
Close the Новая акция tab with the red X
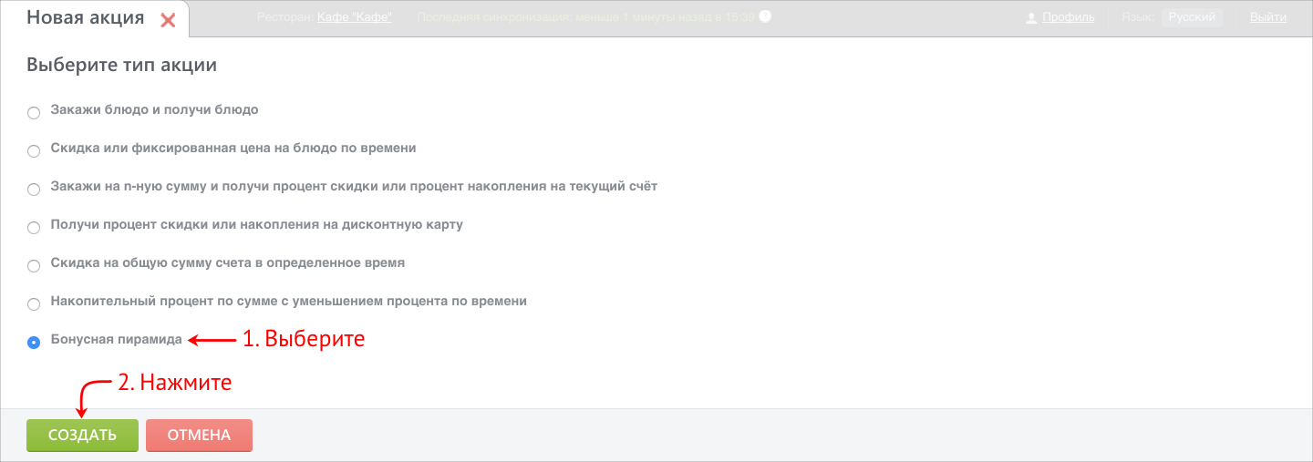click(168, 19)
